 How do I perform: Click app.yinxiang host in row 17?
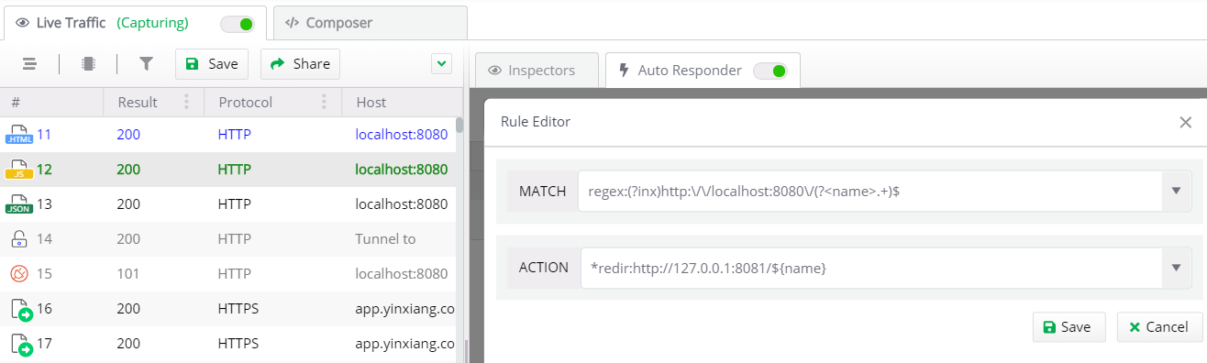click(404, 344)
